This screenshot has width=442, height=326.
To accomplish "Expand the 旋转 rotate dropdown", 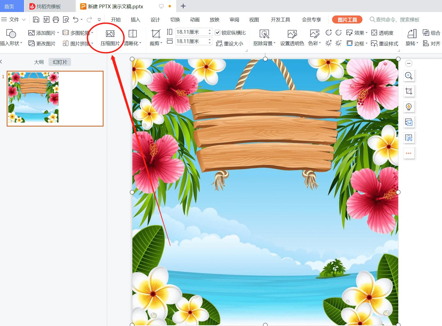I will pos(411,44).
